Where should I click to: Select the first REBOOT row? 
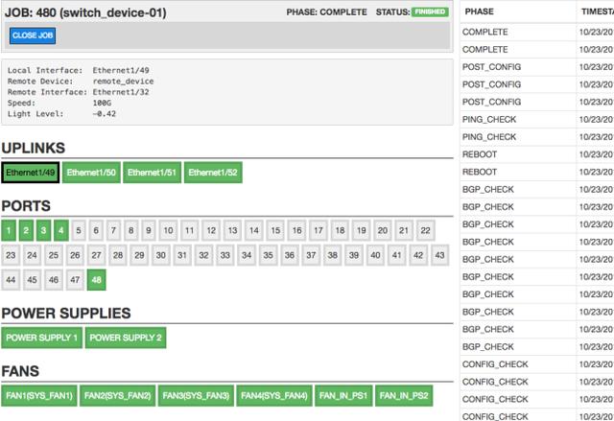pos(537,154)
